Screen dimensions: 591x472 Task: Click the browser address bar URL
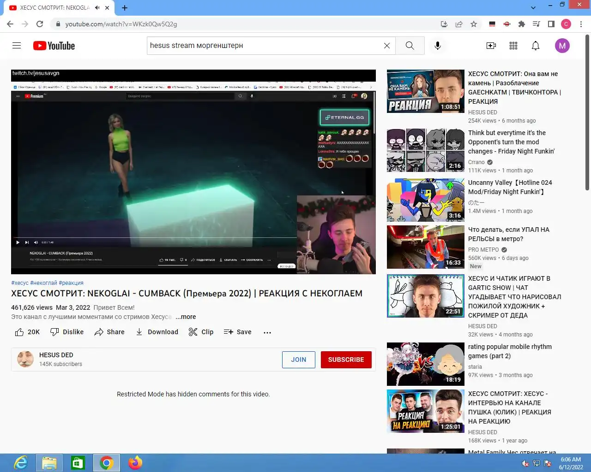(121, 24)
